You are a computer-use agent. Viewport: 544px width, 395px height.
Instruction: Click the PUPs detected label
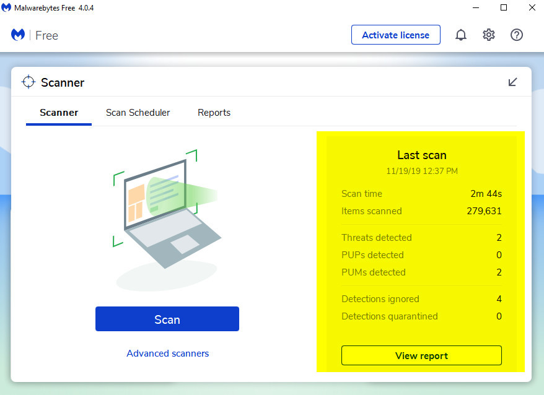point(372,255)
